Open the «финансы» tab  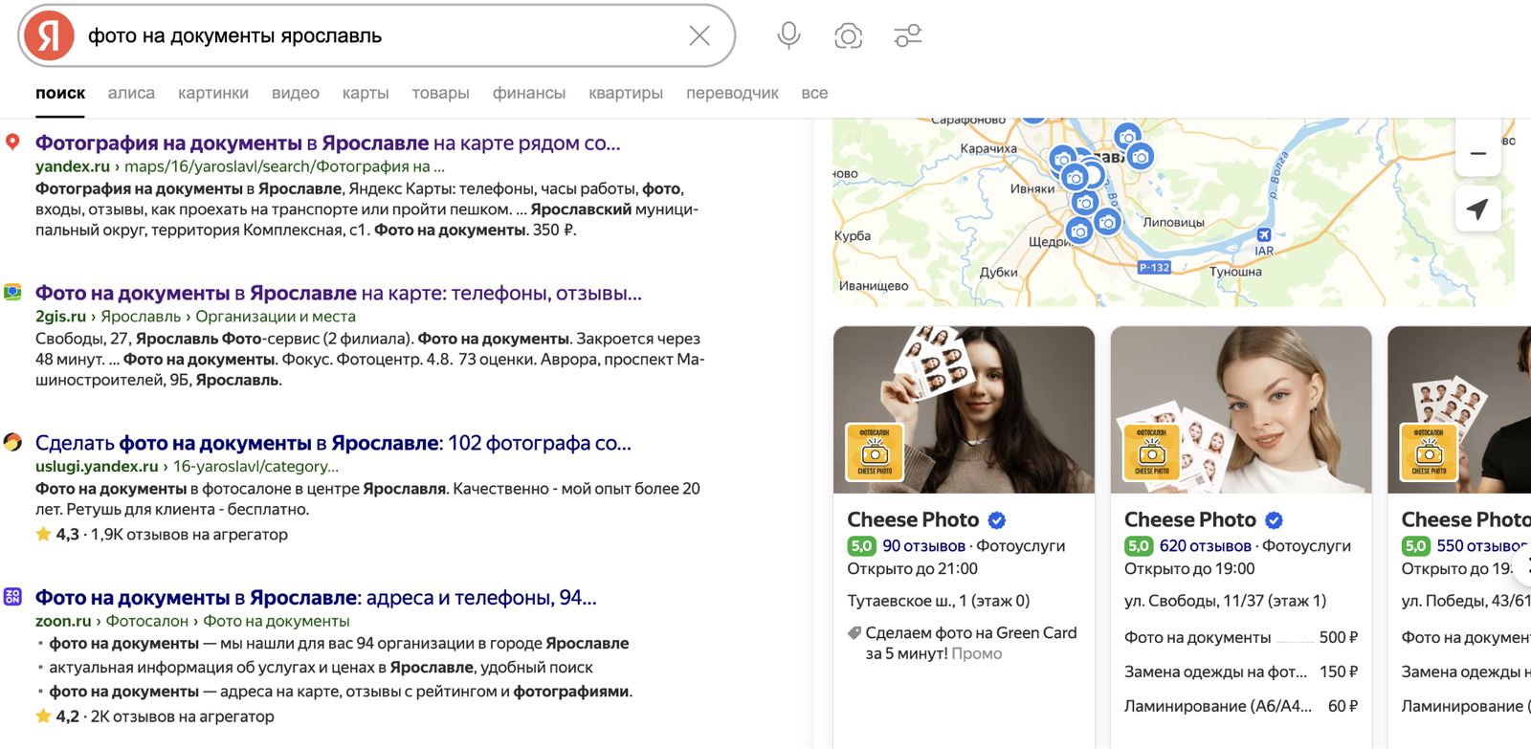tap(529, 93)
